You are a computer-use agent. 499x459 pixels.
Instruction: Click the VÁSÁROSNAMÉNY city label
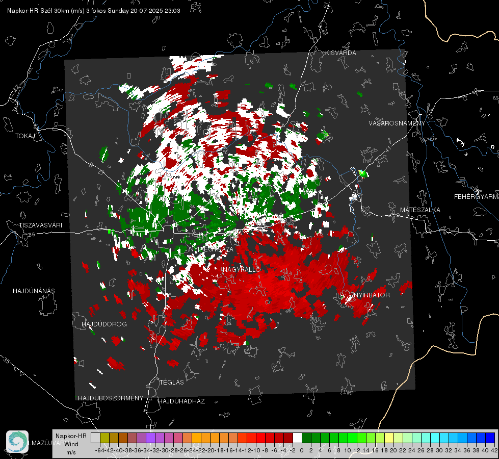(x=397, y=123)
